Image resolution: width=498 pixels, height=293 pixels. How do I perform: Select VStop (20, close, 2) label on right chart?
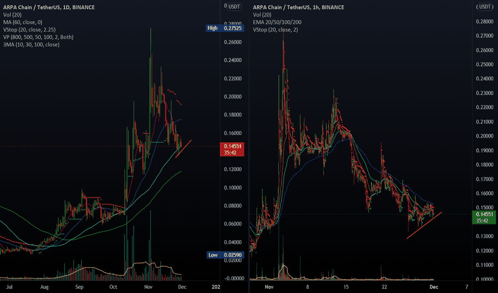tap(275, 29)
